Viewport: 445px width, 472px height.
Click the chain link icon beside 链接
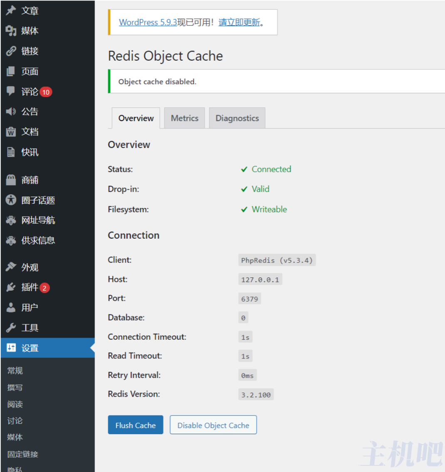(11, 51)
